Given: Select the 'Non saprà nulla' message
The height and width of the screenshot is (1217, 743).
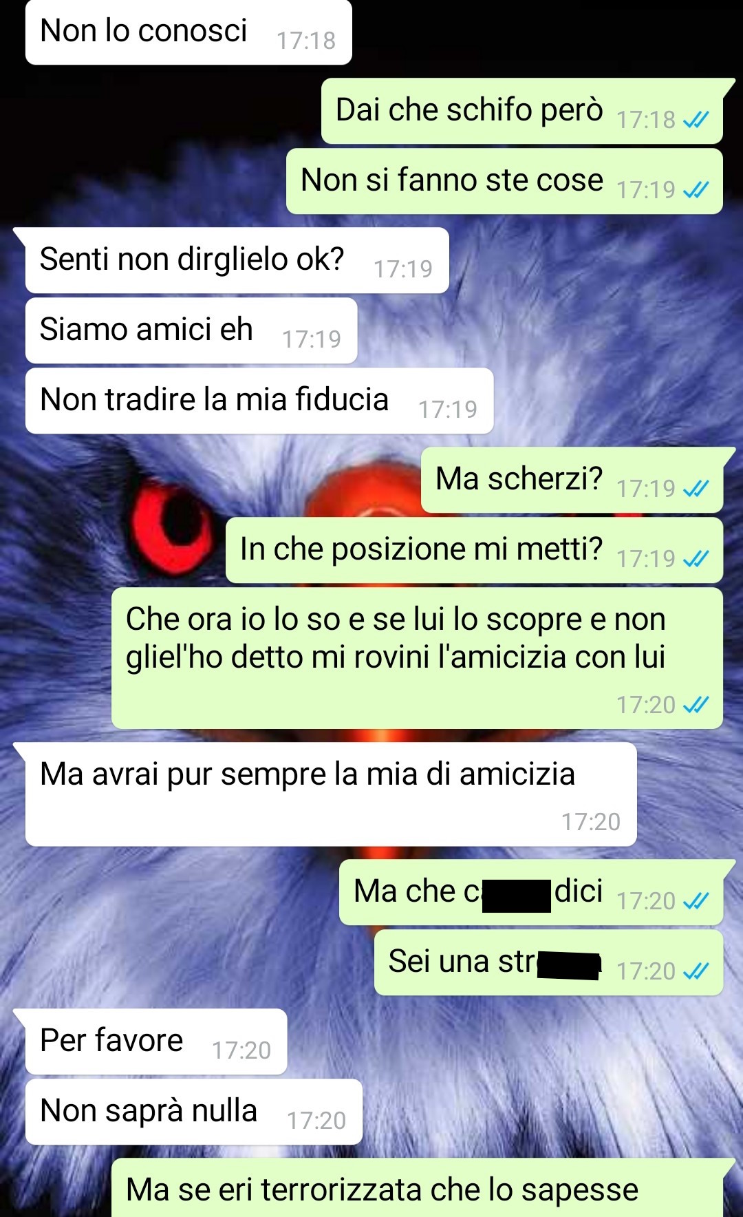Looking at the screenshot, I should [194, 1112].
